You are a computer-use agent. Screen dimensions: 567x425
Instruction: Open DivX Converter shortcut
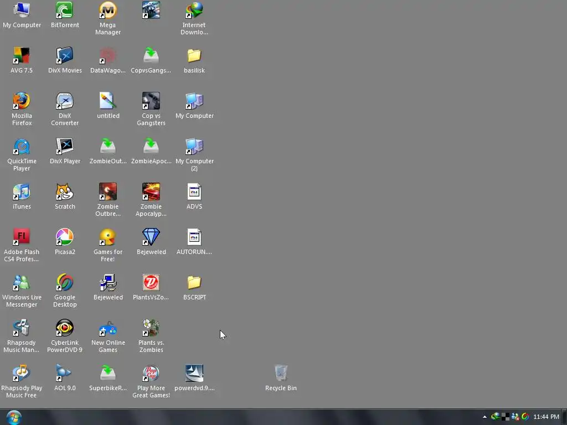[x=65, y=109]
